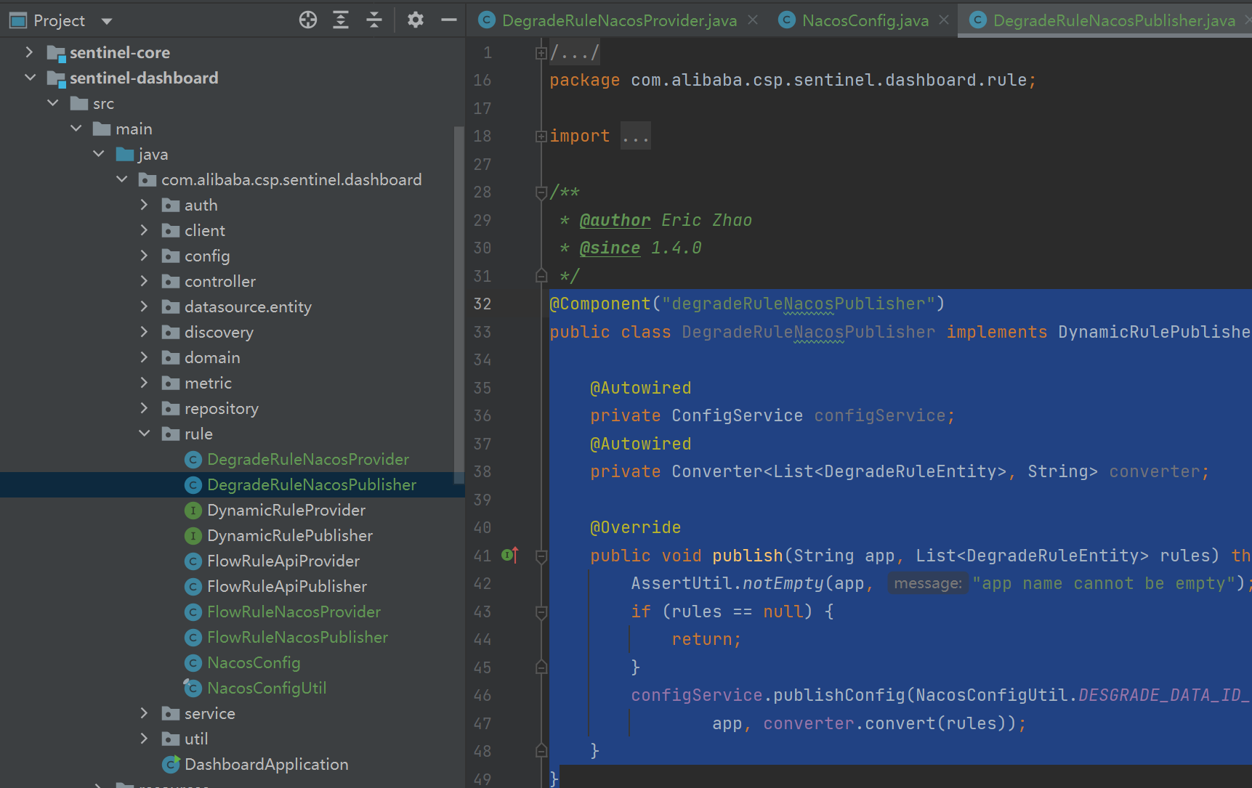Viewport: 1252px width, 788px height.
Task: Click the Project panel window icon
Action: [17, 20]
